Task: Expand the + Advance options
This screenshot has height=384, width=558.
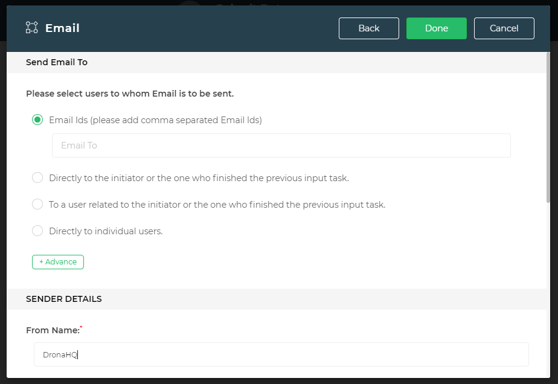Action: (x=58, y=262)
